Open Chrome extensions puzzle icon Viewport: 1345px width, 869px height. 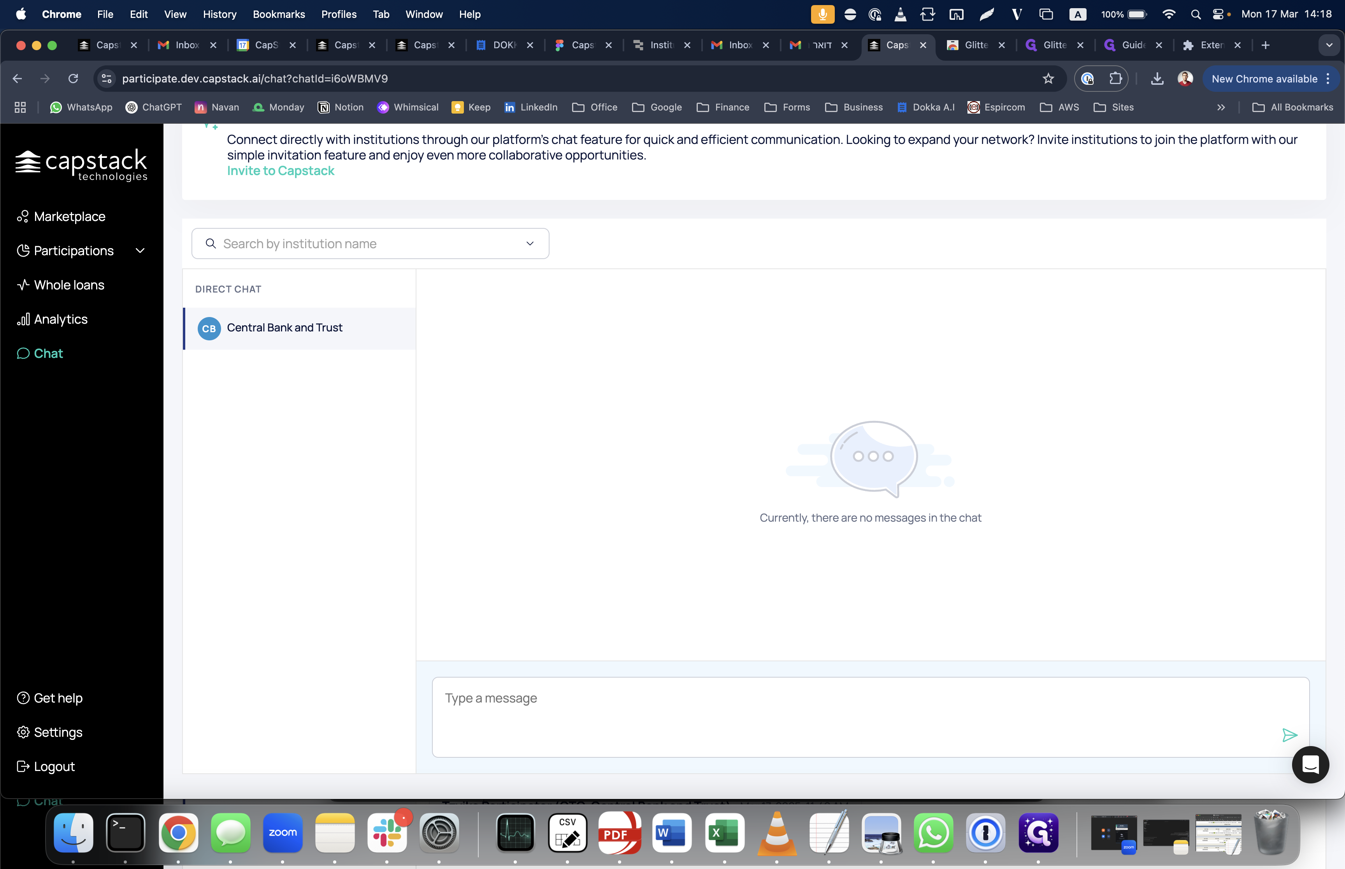pos(1115,79)
